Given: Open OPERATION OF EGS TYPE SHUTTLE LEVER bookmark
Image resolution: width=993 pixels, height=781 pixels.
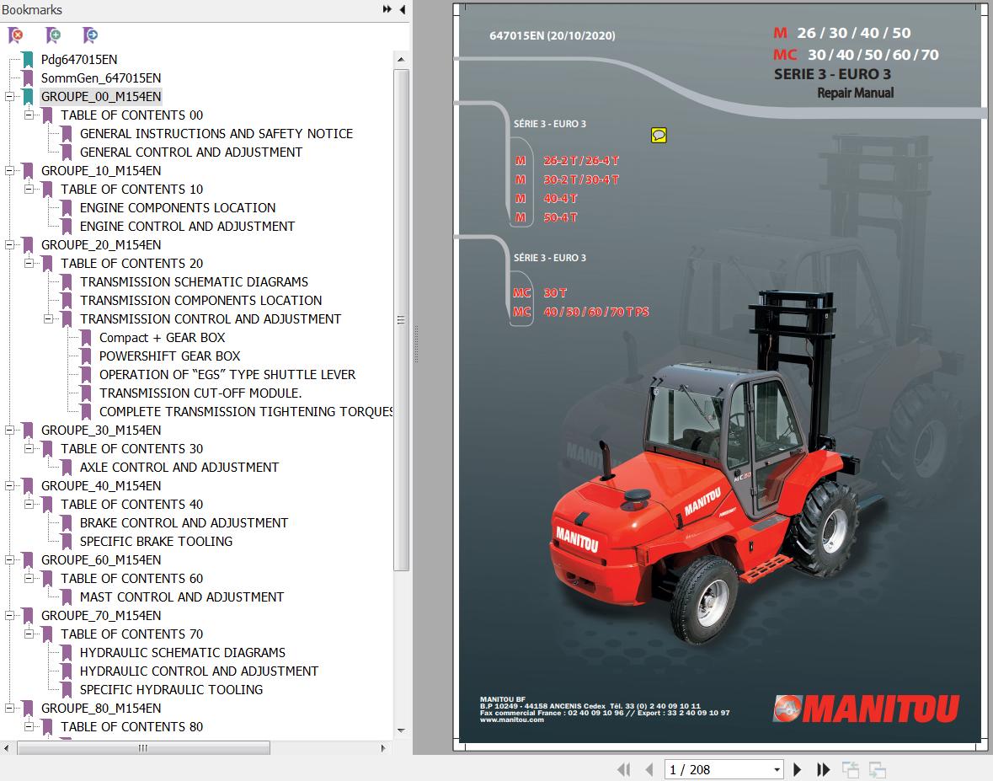Looking at the screenshot, I should (x=227, y=374).
